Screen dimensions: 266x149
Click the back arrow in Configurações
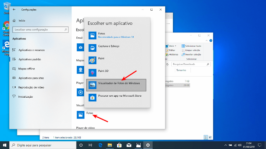click(14, 10)
